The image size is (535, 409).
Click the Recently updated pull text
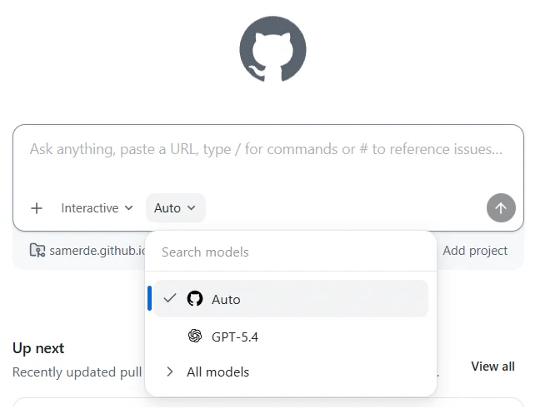77,372
